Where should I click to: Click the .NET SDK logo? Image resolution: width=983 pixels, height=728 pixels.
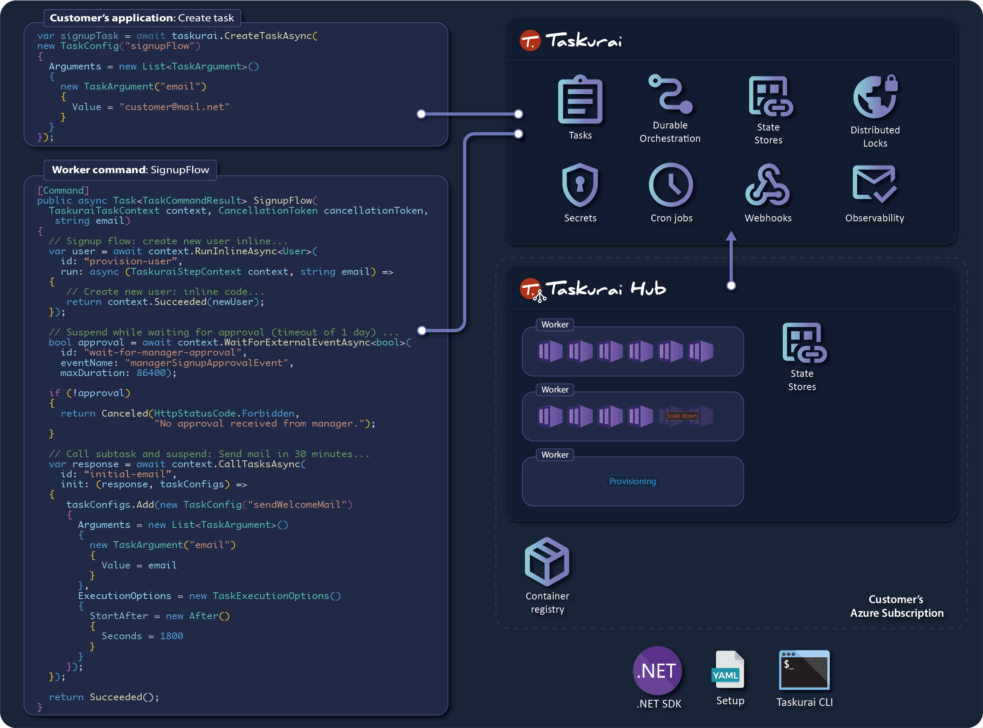(x=657, y=670)
